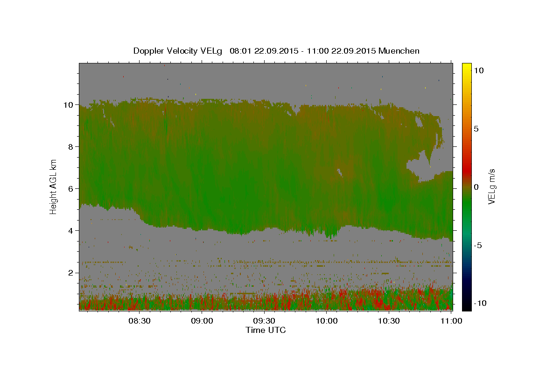Click the '10:30' time axis label

tap(389, 321)
